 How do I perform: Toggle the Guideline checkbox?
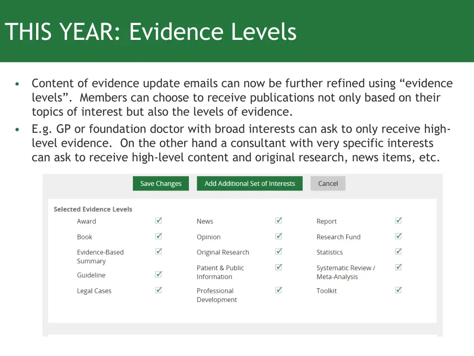click(x=158, y=274)
